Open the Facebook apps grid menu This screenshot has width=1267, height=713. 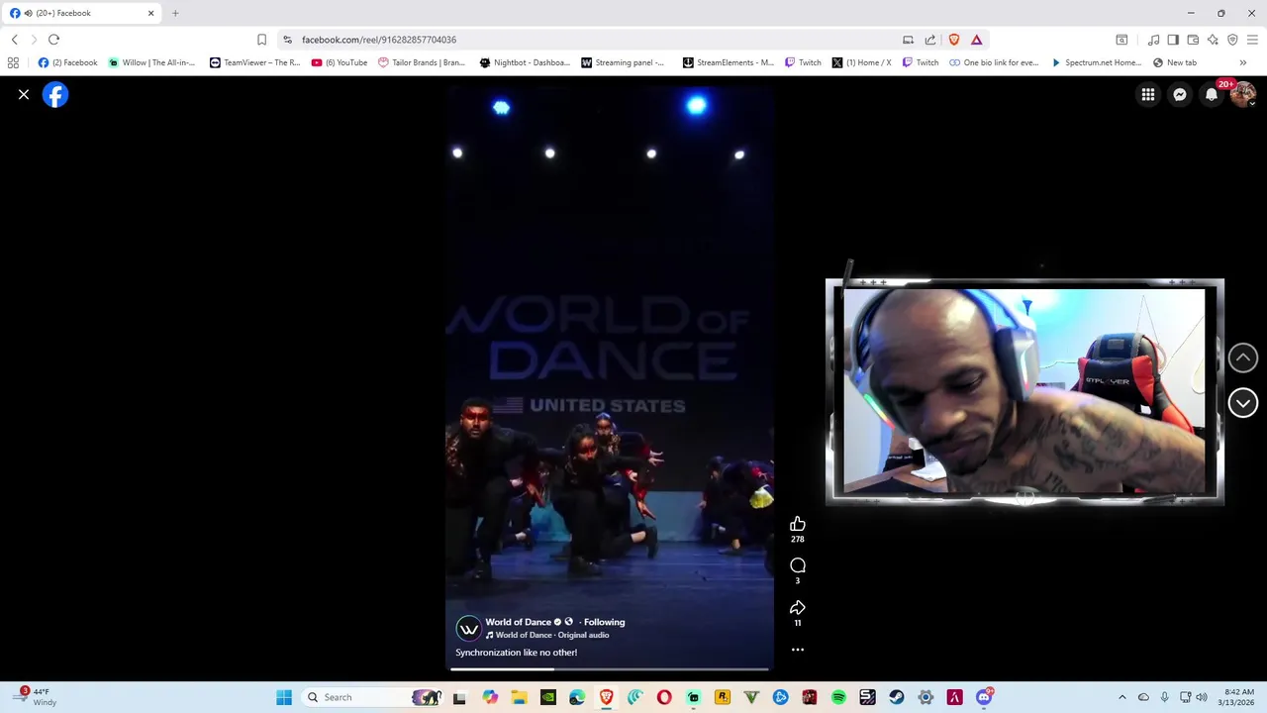(1148, 94)
